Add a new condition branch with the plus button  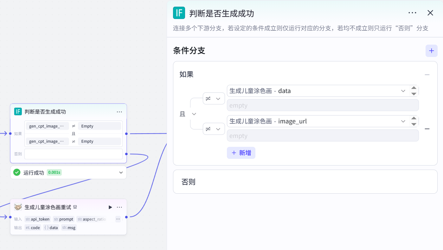point(431,51)
